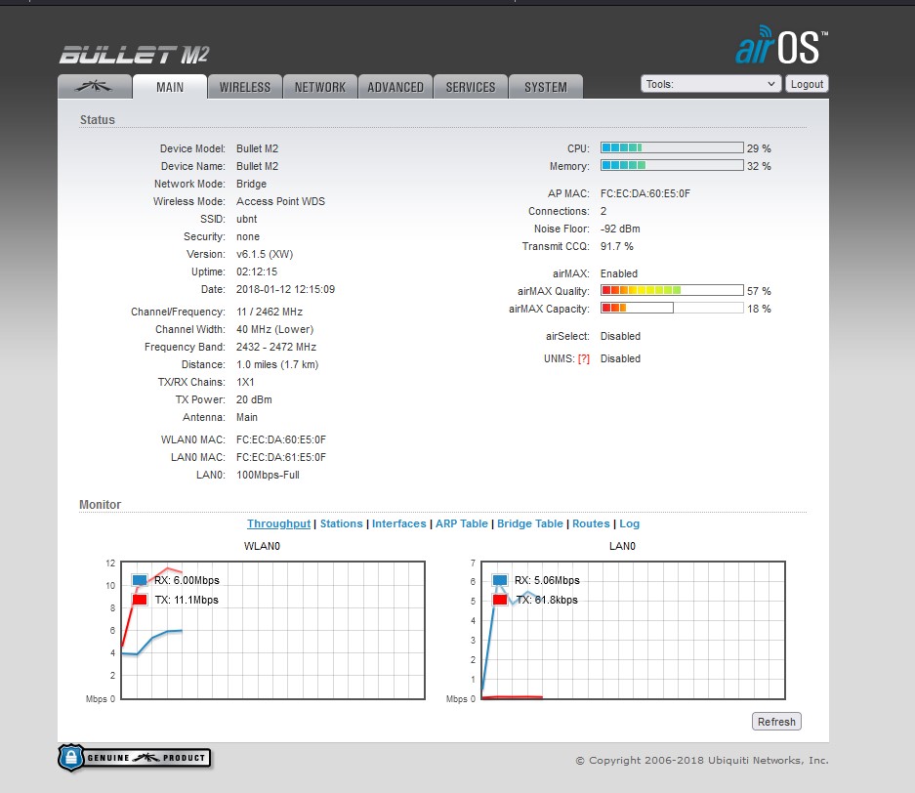915x793 pixels.
Task: Click the Noise Floor value -92 dBm
Action: point(620,229)
